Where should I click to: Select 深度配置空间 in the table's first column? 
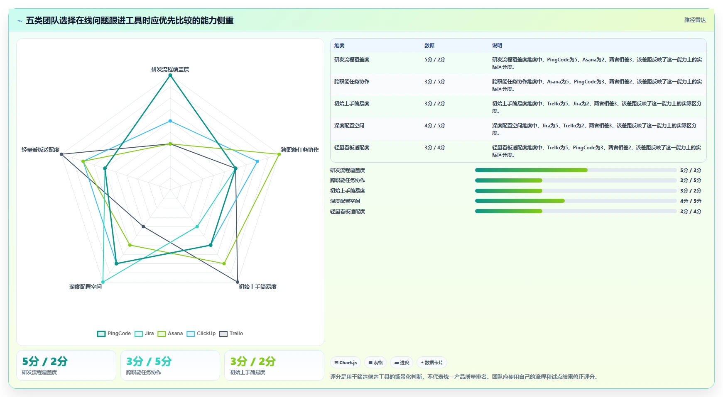coord(349,126)
